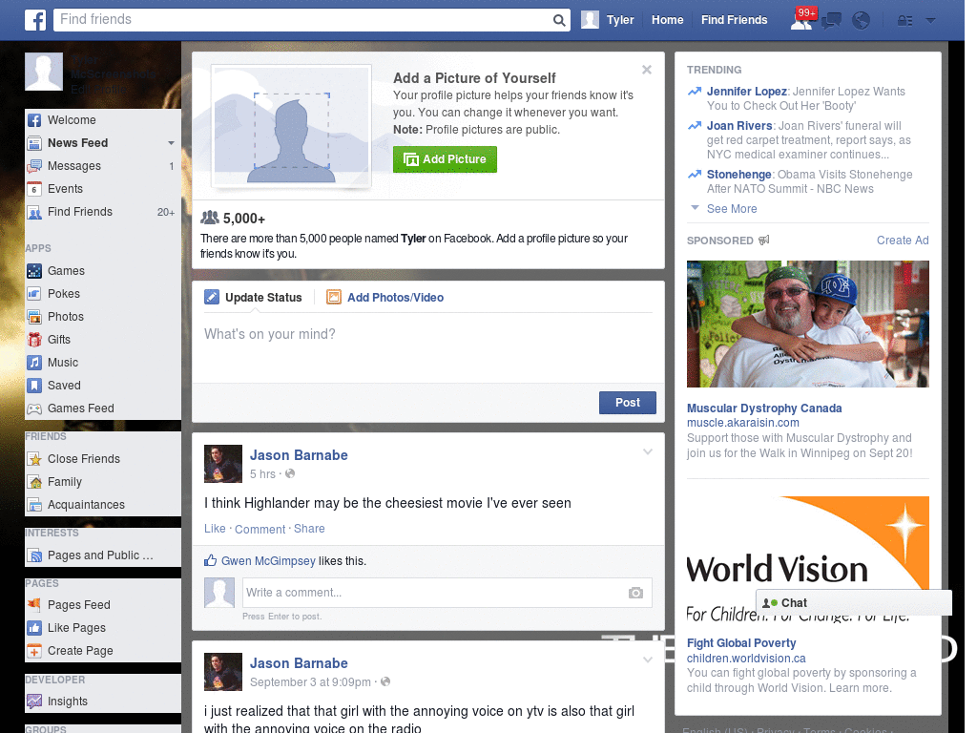The image size is (977, 733).
Task: Click Comment on the Highlander post
Action: tap(260, 529)
